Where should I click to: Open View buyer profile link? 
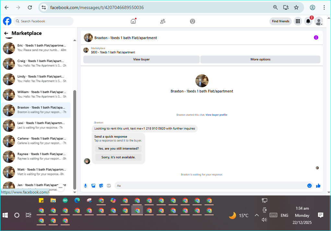pos(216,115)
